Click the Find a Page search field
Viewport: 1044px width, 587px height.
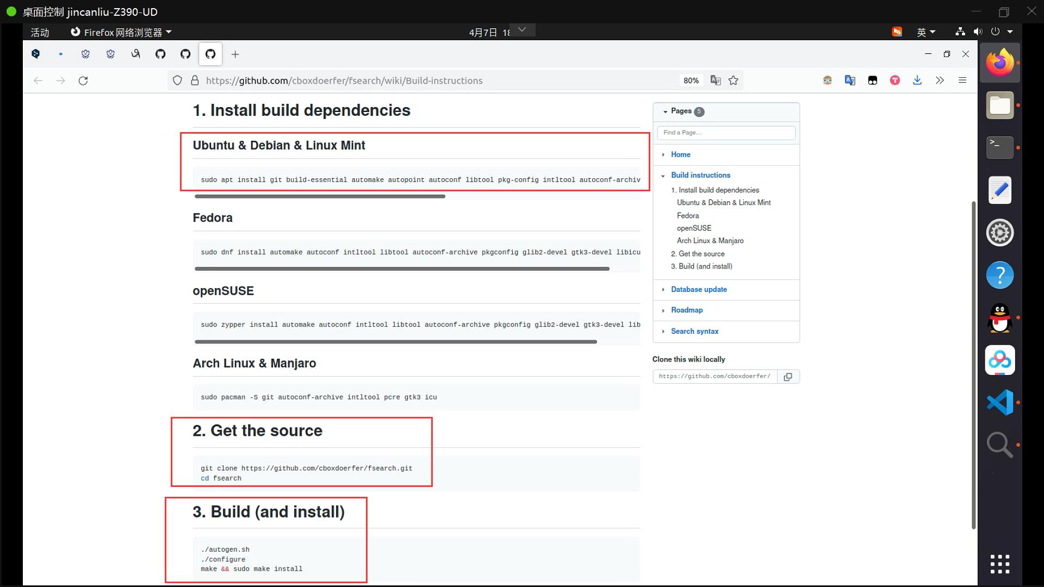click(726, 133)
